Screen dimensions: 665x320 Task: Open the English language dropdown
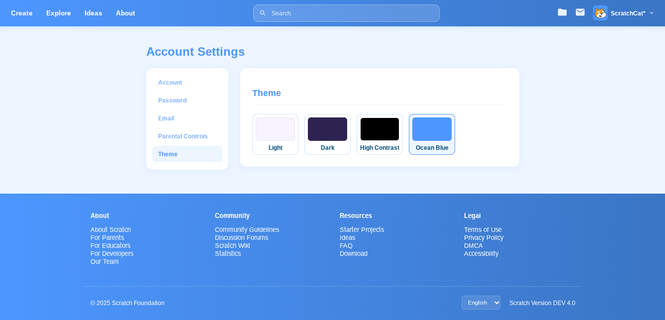[x=480, y=303]
